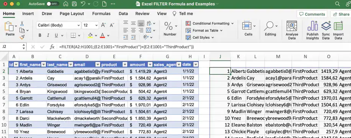This screenshot has width=351, height=138.
Task: Open the Cells button
Action: (249, 29)
